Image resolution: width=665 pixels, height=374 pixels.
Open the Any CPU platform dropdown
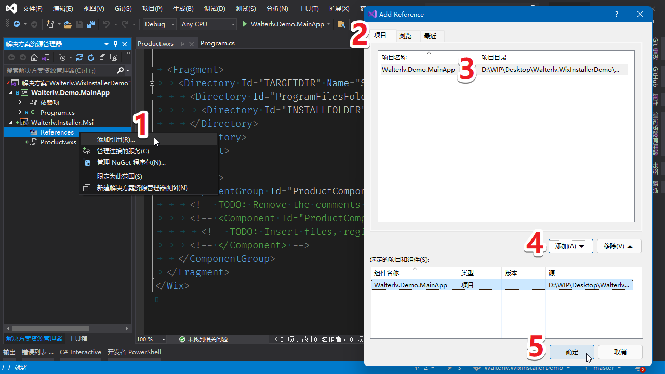click(x=208, y=24)
